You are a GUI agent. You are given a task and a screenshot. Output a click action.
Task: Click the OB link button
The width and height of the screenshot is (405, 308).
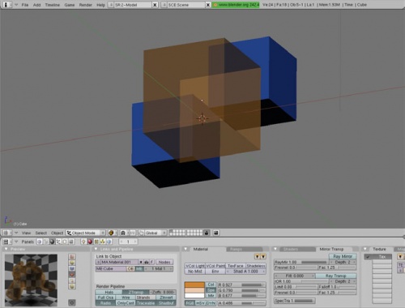[x=130, y=269]
